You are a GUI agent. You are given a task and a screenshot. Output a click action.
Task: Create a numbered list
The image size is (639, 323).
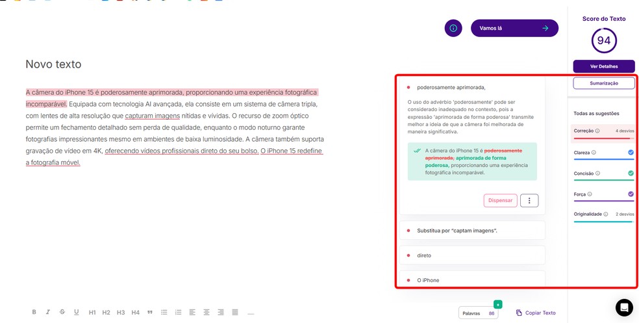click(178, 313)
